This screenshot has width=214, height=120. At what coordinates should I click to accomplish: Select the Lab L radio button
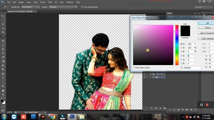(203, 44)
